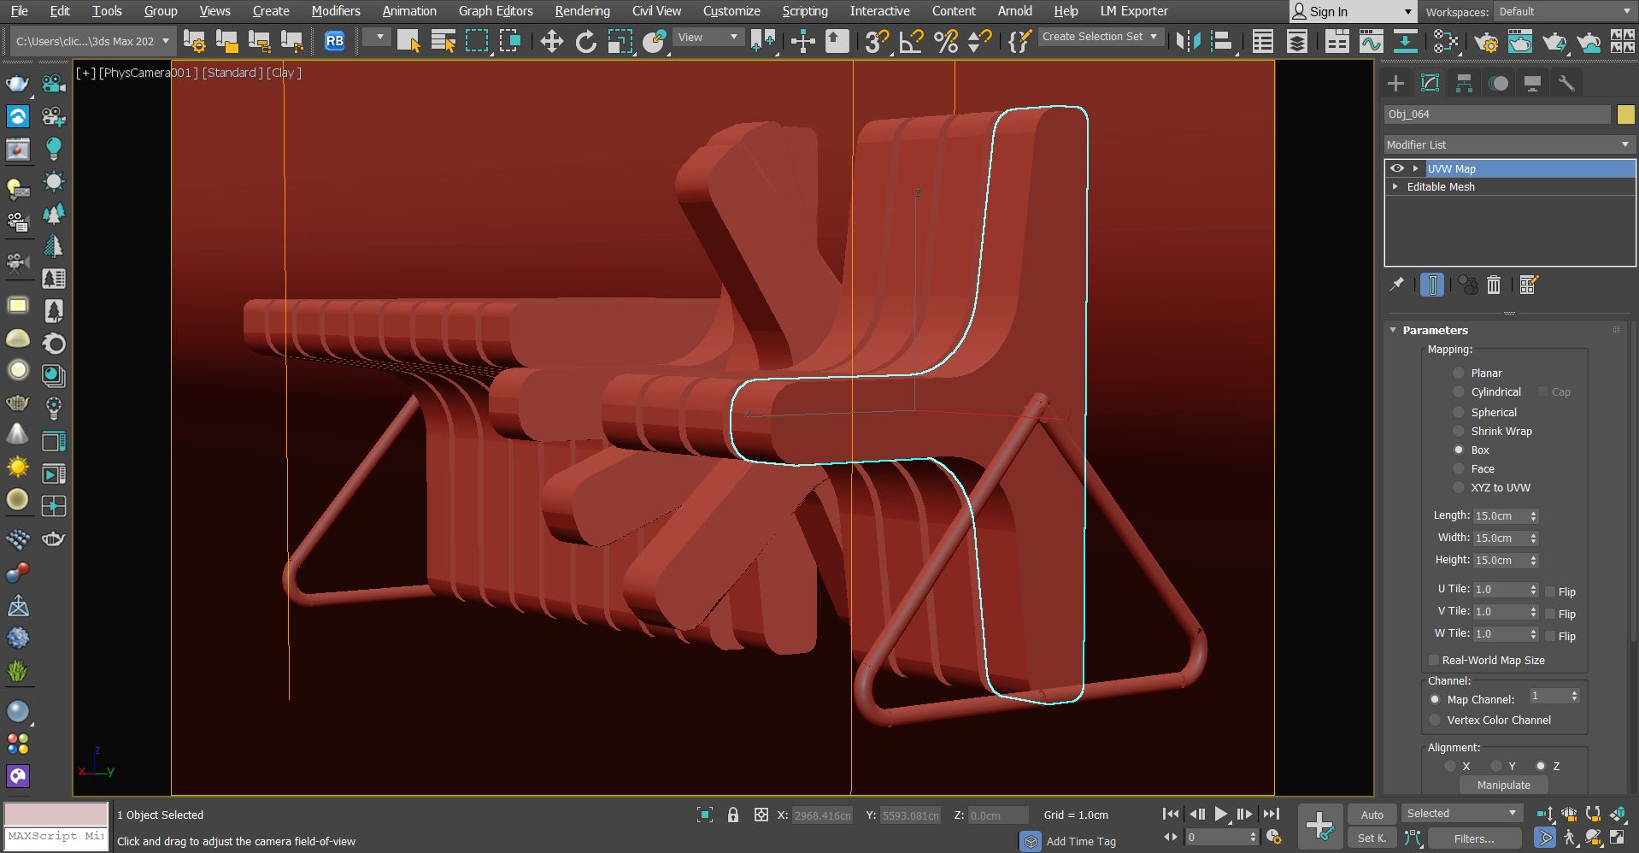Toggle the Auto key button
The width and height of the screenshot is (1639, 853).
pos(1372,815)
